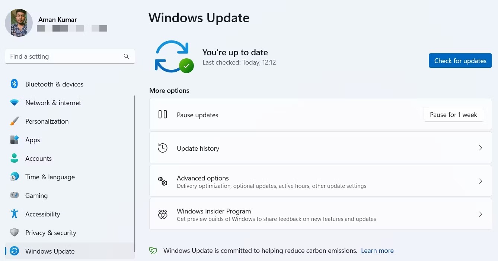Click the Last checked time text
The width and height of the screenshot is (498, 261).
pyautogui.click(x=239, y=62)
